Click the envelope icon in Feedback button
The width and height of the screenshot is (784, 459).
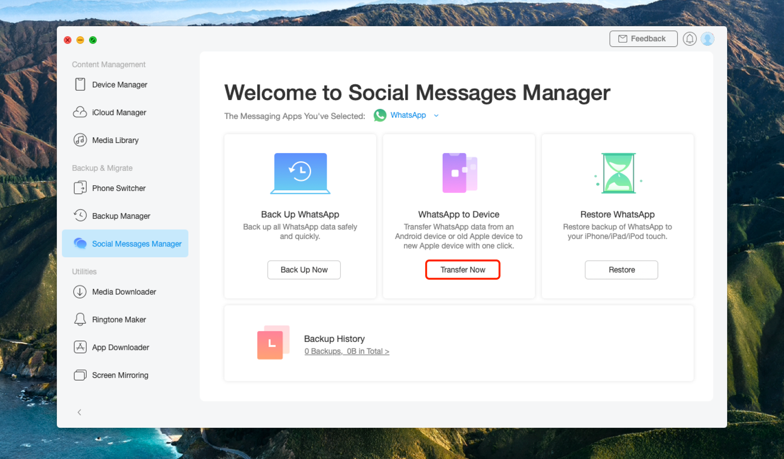click(x=623, y=39)
